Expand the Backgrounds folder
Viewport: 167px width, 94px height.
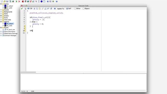tap(1, 12)
